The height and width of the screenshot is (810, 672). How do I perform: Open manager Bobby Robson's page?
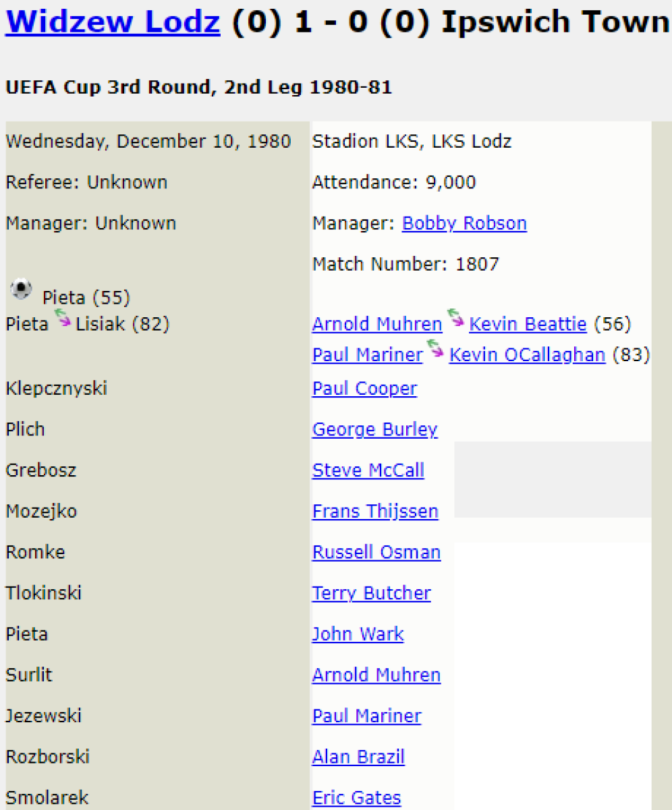pyautogui.click(x=464, y=223)
